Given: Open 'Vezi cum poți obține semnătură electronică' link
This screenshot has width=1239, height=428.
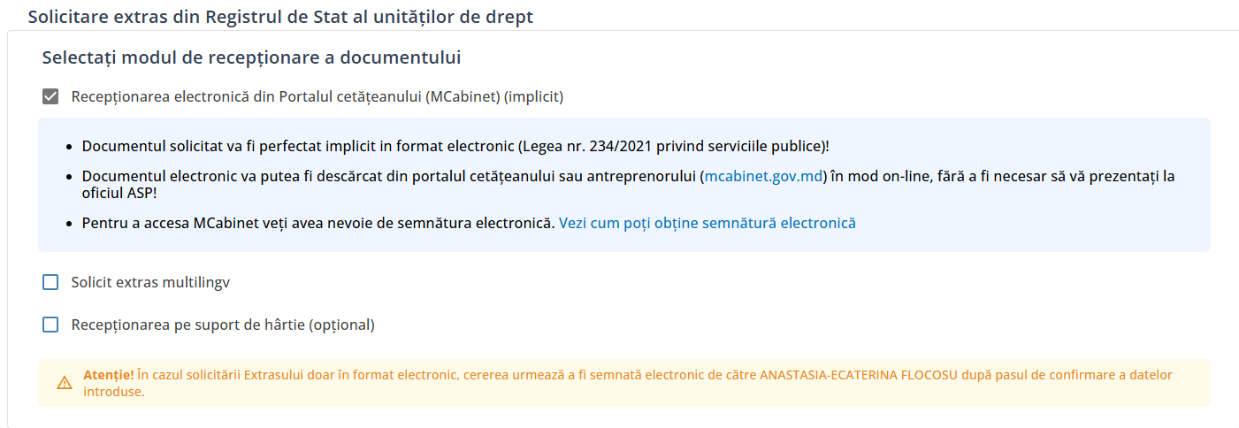Looking at the screenshot, I should click(x=707, y=223).
